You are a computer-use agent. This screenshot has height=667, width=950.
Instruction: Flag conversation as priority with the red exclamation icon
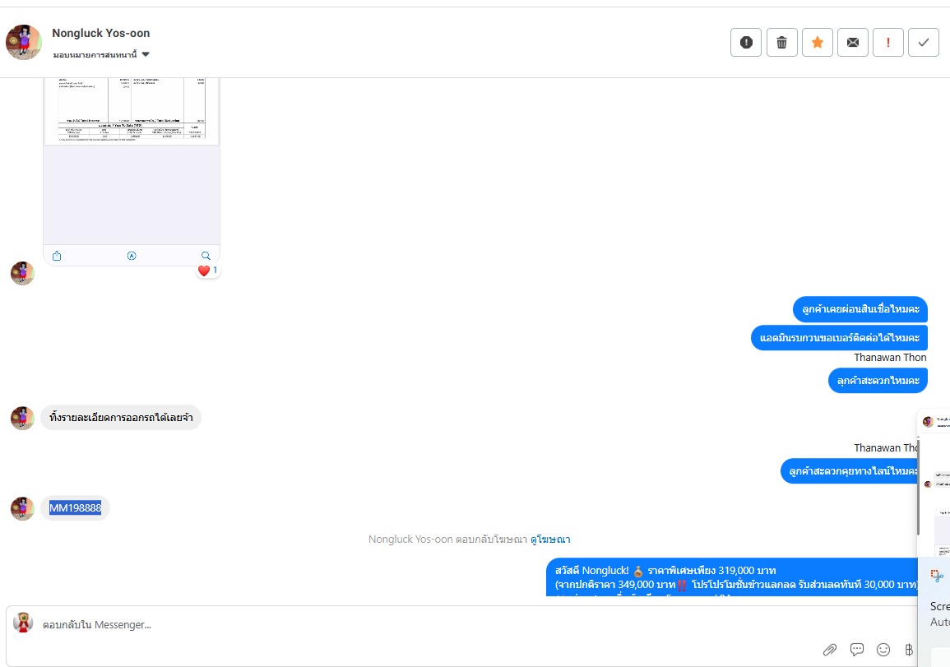click(x=888, y=43)
